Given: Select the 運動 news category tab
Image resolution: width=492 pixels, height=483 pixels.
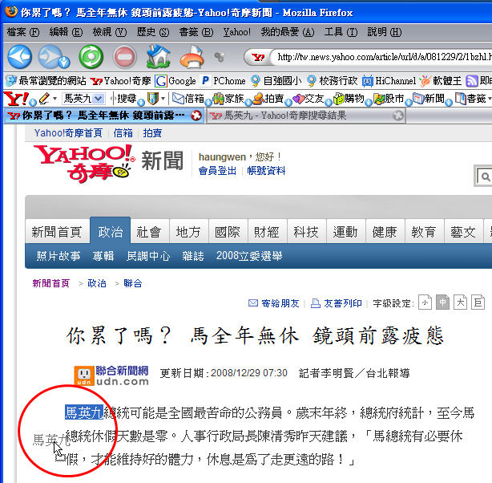Looking at the screenshot, I should 345,232.
